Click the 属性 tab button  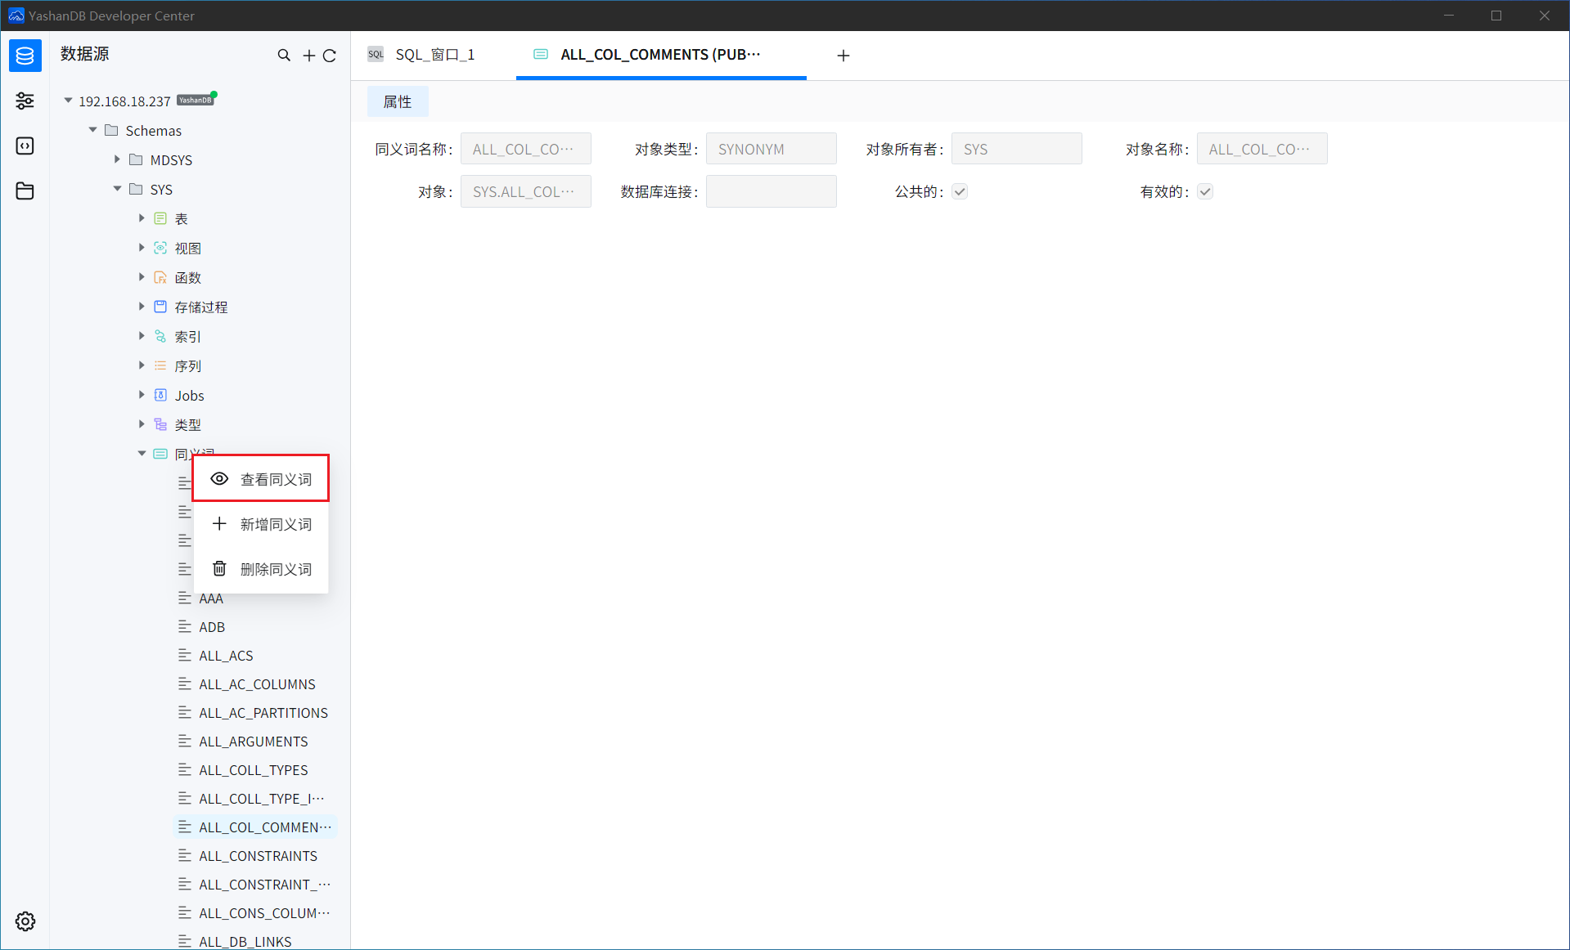pos(398,101)
